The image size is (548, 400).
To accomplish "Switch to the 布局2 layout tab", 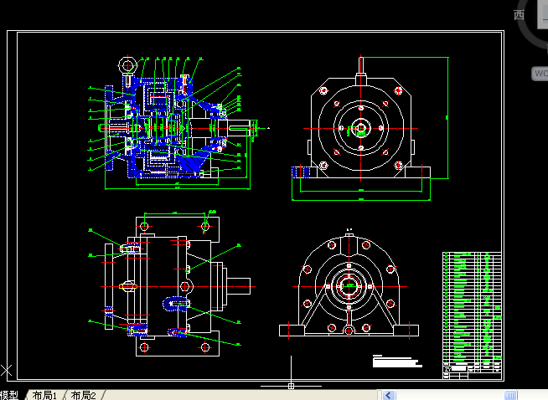I will [83, 395].
